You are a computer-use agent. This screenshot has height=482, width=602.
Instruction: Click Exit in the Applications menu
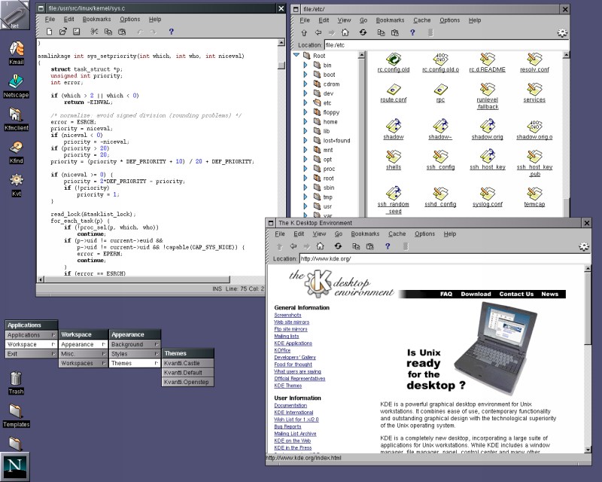[31, 354]
